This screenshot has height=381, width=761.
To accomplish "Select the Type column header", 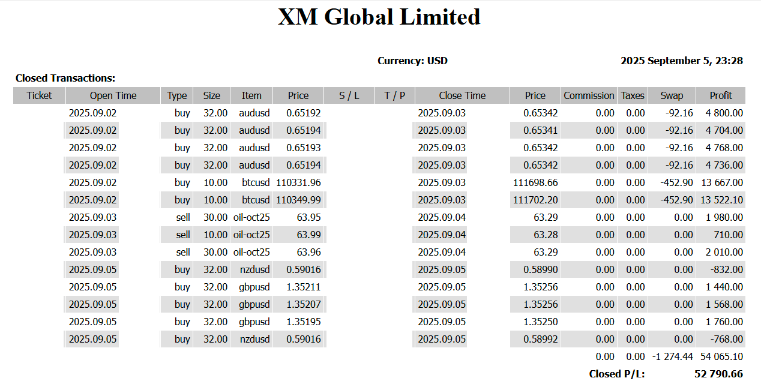I will pos(177,95).
